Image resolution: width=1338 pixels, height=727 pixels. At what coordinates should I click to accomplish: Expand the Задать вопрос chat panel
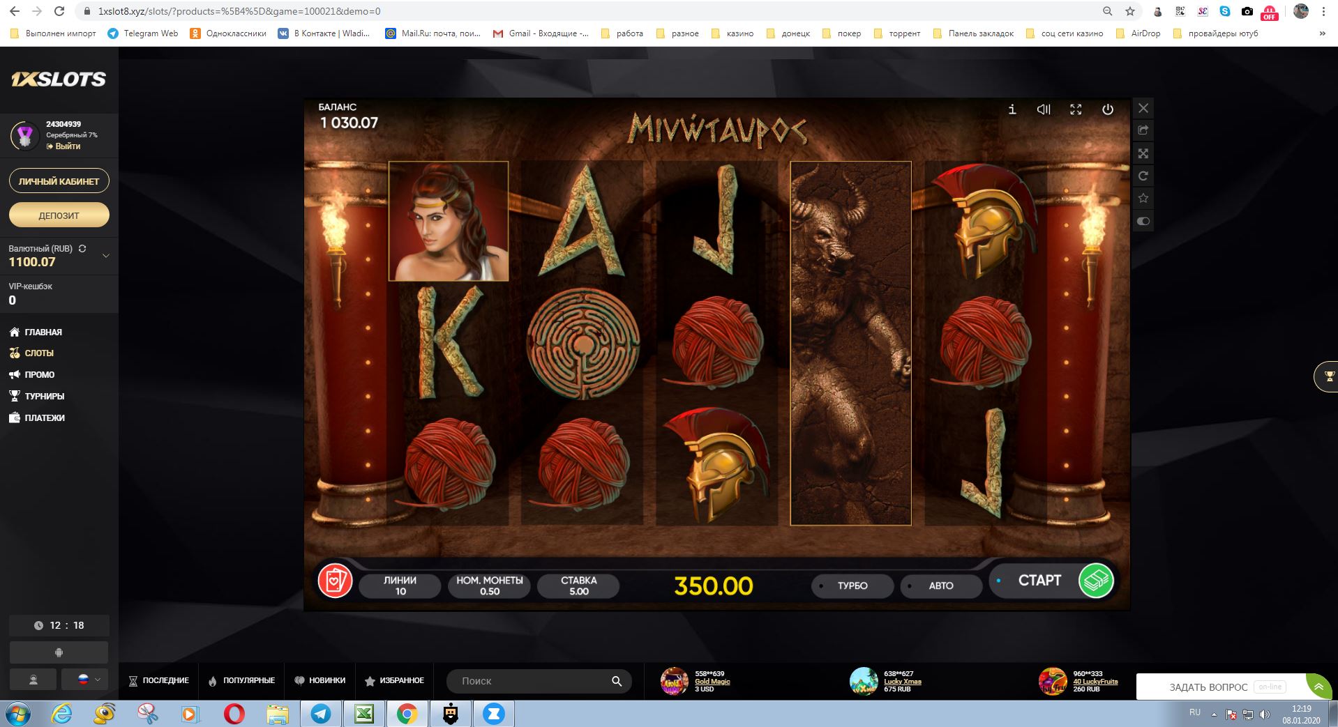point(1318,687)
